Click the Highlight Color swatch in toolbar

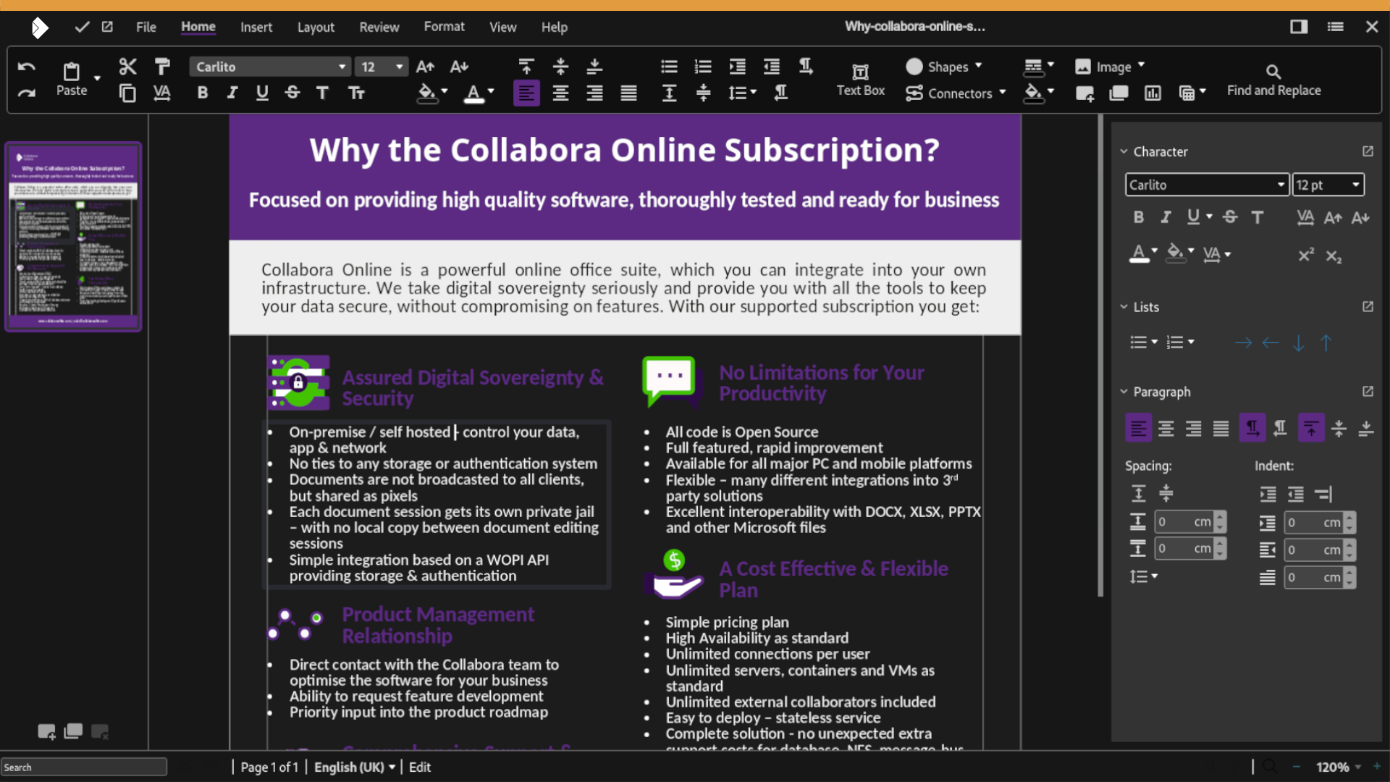point(427,93)
